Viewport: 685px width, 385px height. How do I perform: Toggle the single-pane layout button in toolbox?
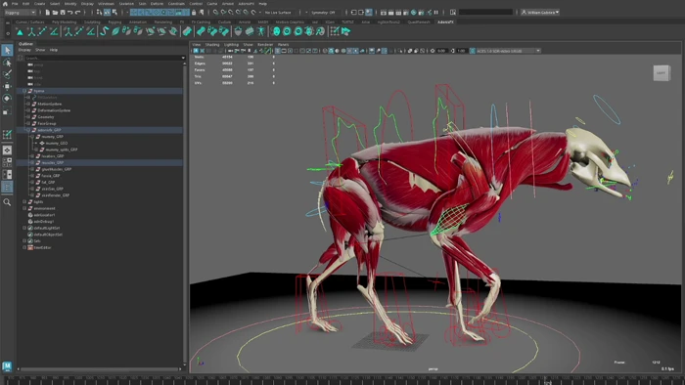(x=7, y=150)
